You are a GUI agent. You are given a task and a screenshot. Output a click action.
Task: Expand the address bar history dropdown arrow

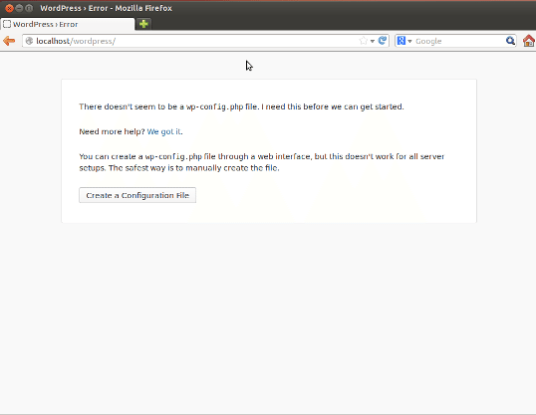(x=373, y=42)
